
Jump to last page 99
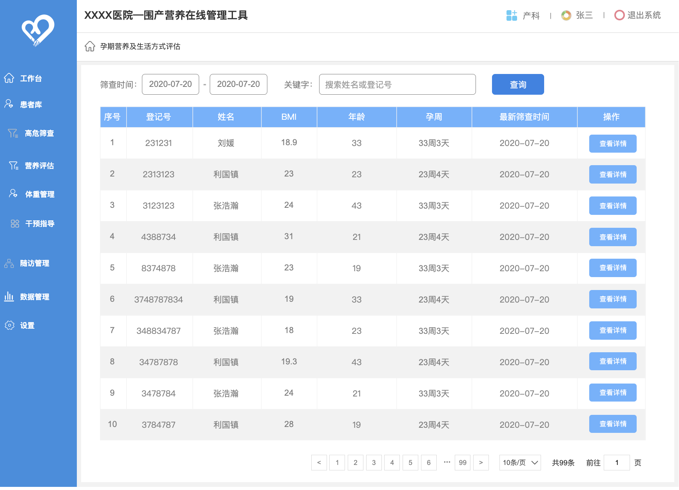pos(463,463)
